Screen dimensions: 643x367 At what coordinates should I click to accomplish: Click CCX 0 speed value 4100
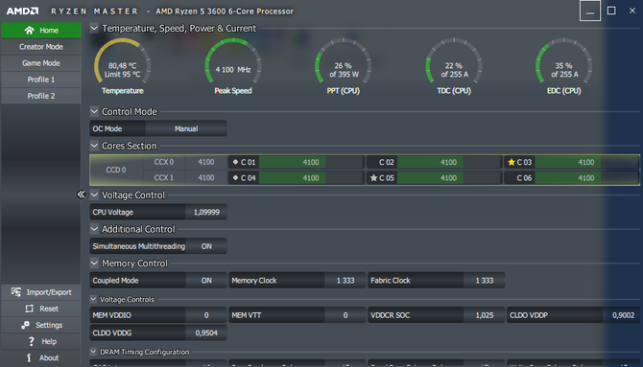pyautogui.click(x=206, y=162)
